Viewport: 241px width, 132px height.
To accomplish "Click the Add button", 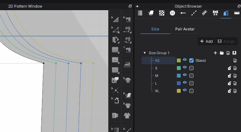I will [207, 41].
